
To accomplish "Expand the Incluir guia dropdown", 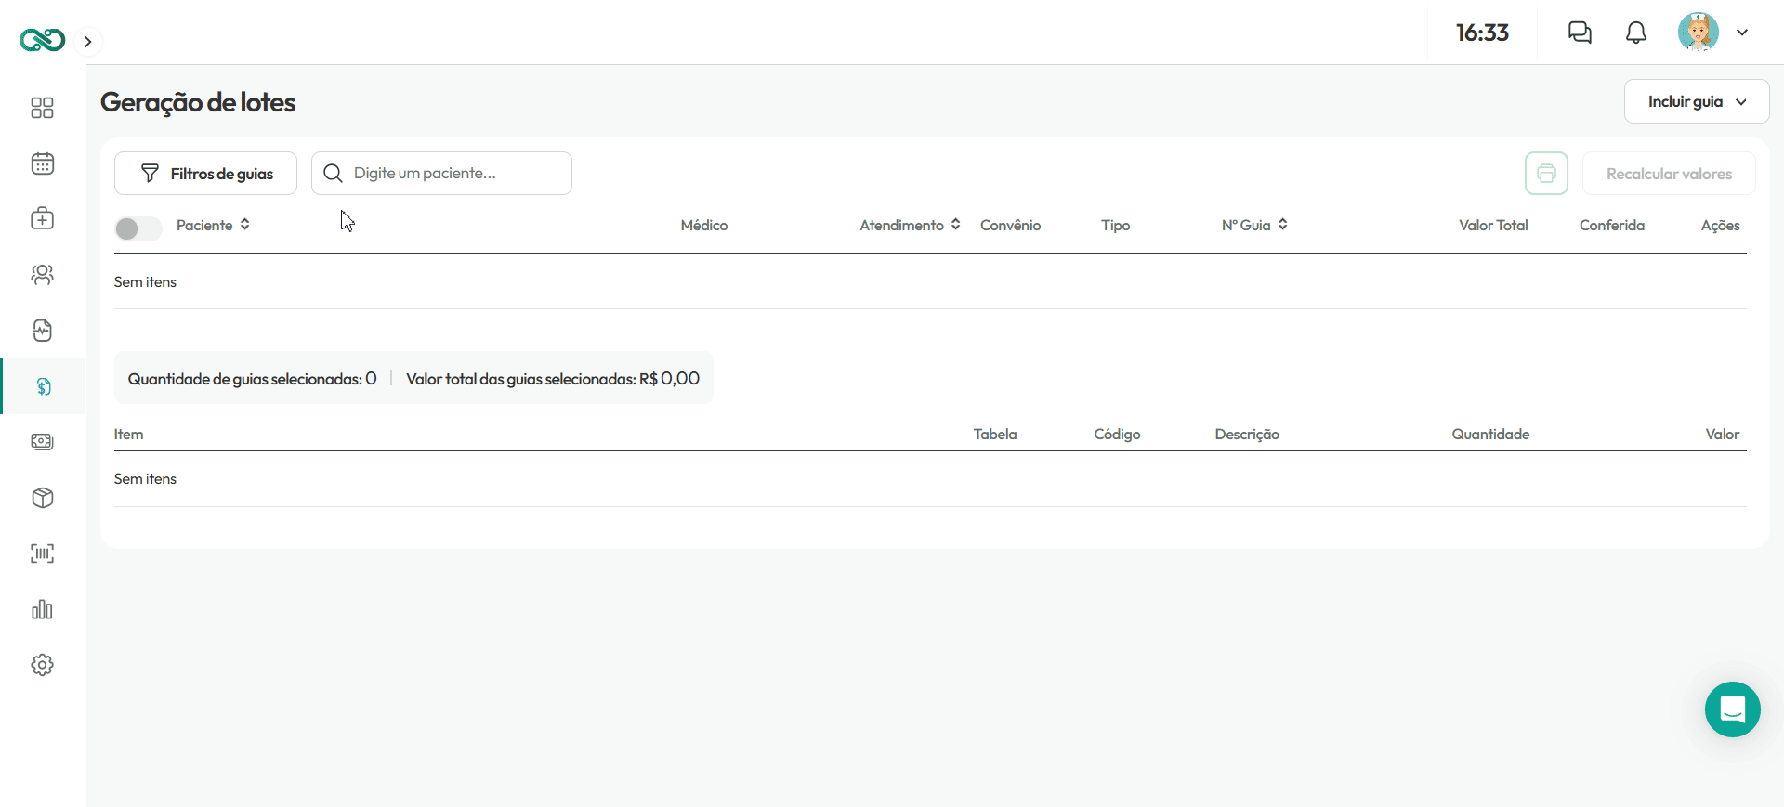I will (x=1697, y=101).
